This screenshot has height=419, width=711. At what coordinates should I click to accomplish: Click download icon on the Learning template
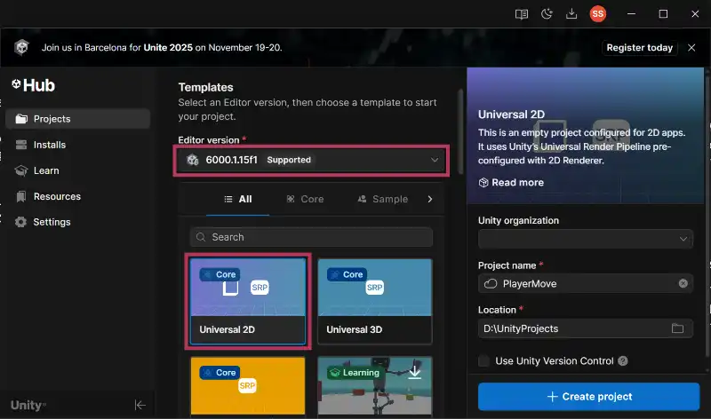coord(415,373)
